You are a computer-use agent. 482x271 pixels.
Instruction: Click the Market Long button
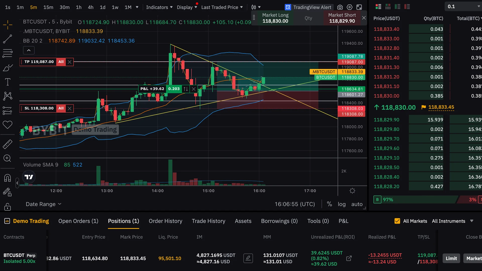pyautogui.click(x=275, y=18)
